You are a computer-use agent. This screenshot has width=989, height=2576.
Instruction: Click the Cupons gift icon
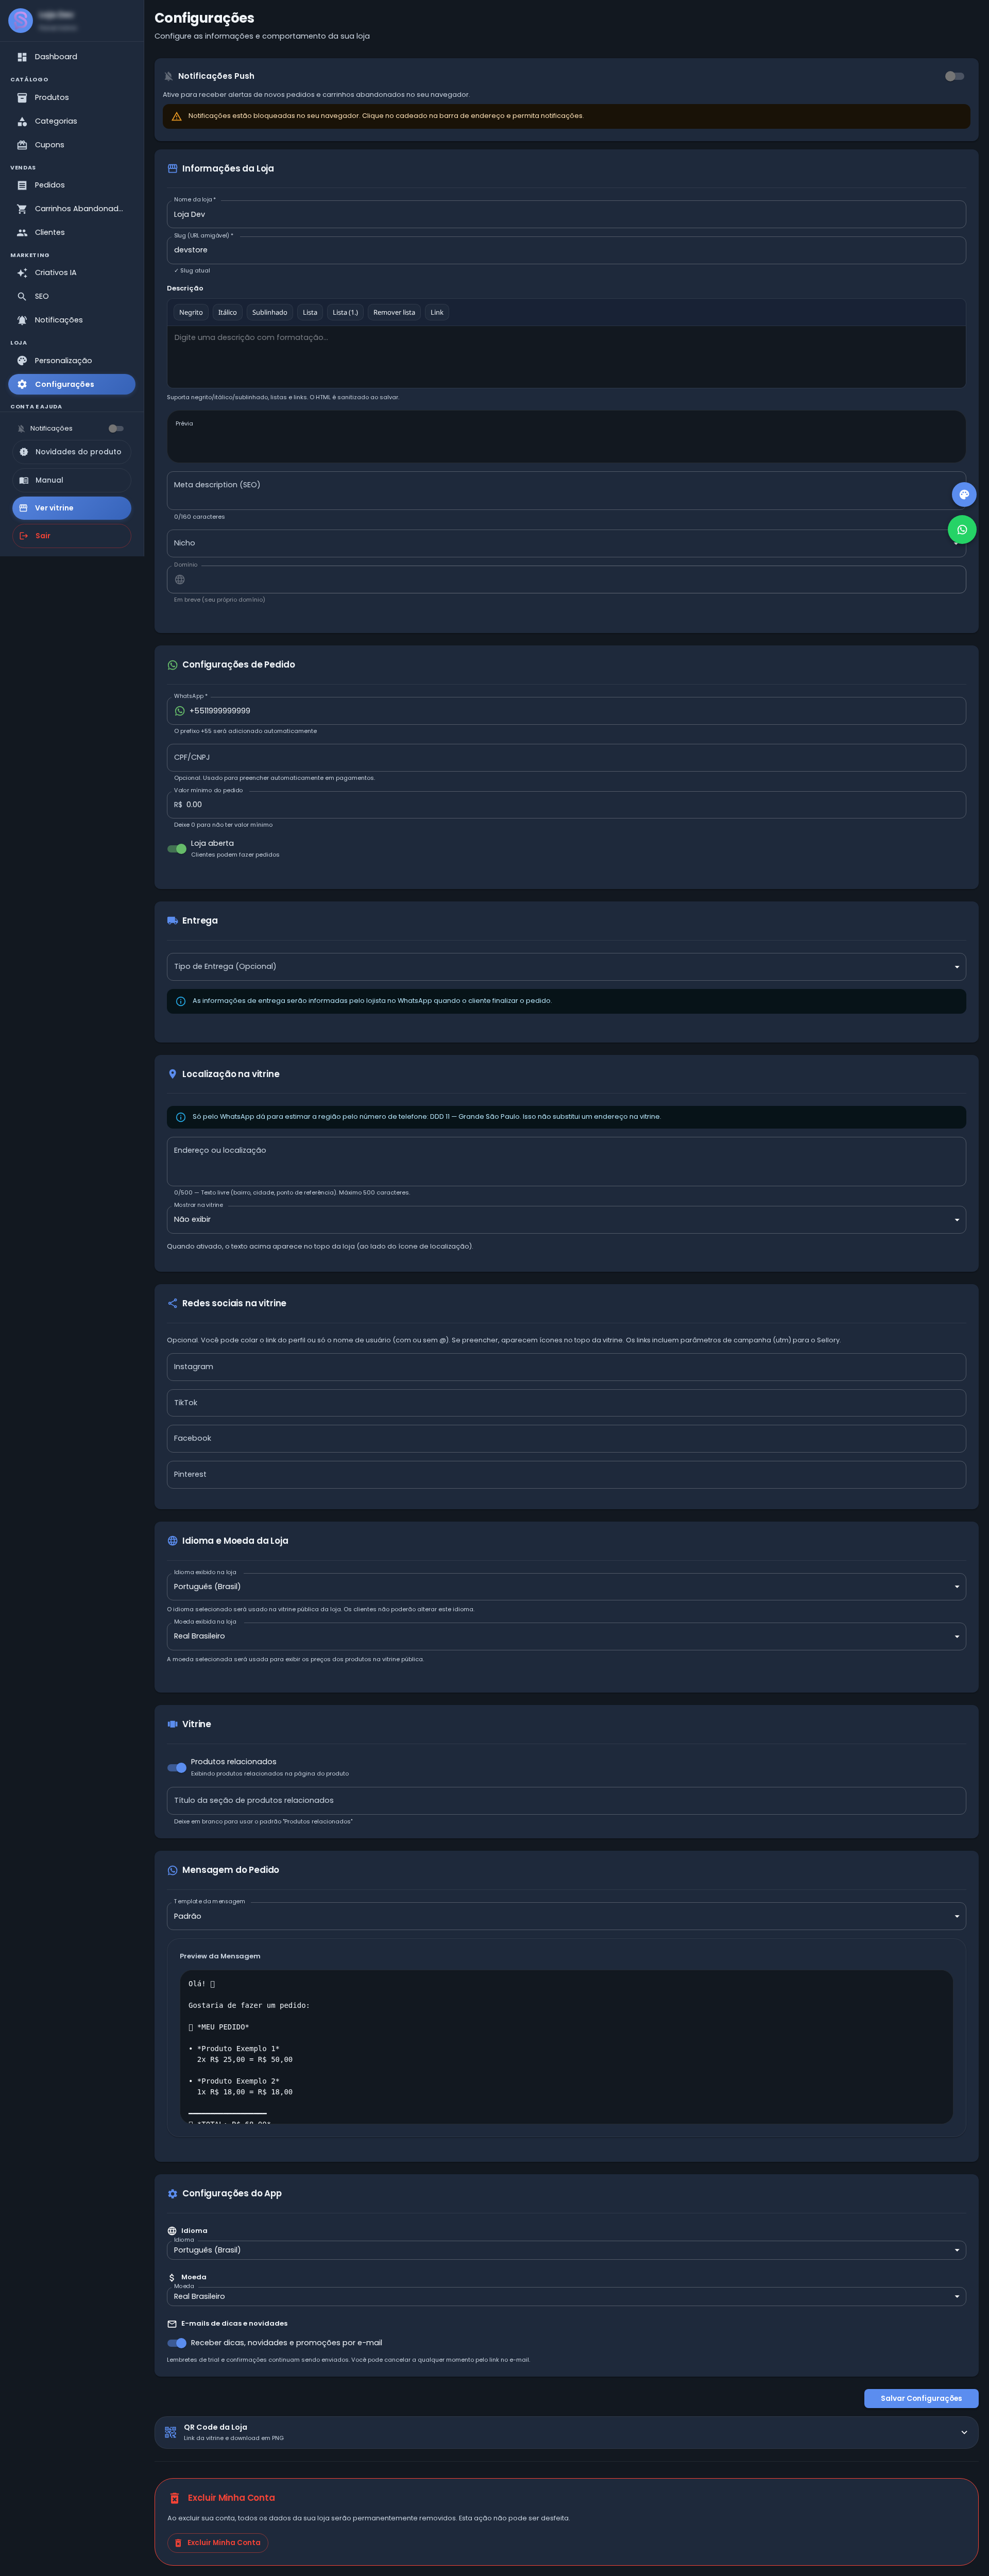pyautogui.click(x=22, y=145)
